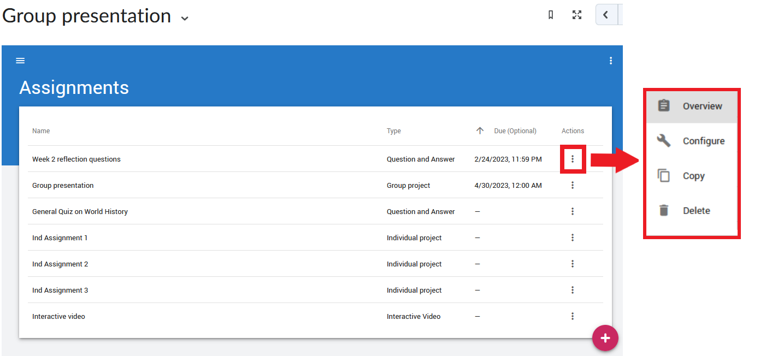Open actions menu for General Quiz on World History
The height and width of the screenshot is (356, 772).
(573, 211)
